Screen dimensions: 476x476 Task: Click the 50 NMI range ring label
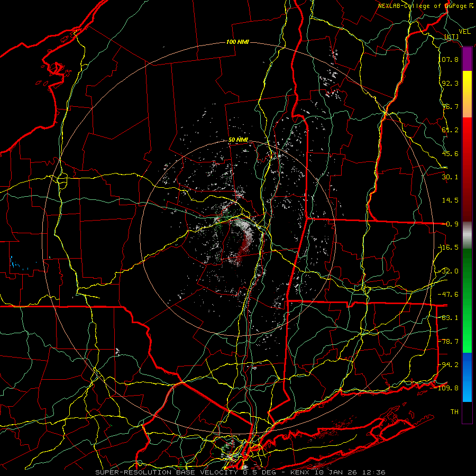click(239, 140)
